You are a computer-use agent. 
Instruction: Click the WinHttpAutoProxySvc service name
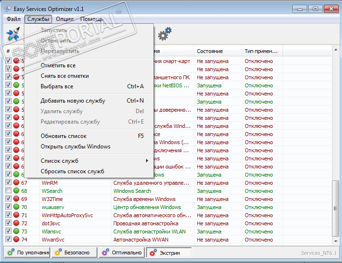coord(67,215)
